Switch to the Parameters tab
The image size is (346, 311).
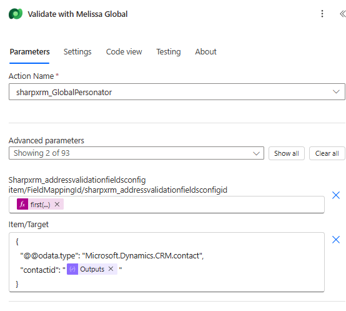point(29,52)
